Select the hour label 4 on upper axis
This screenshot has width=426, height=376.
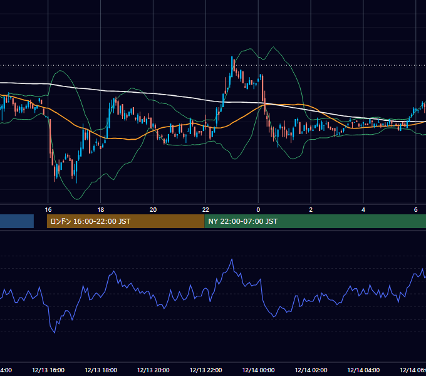pos(363,210)
